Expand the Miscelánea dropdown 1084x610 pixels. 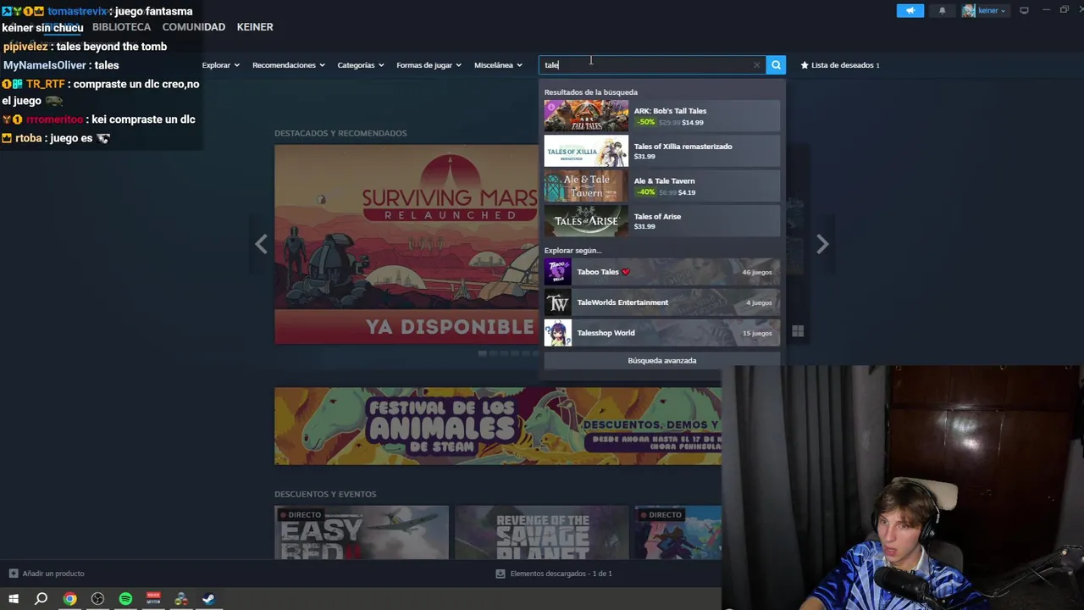pos(499,65)
